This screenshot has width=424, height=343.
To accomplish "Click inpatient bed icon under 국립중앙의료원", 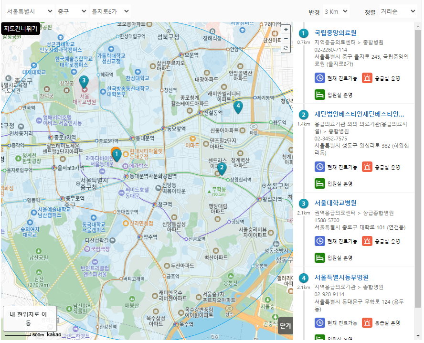I will [319, 95].
